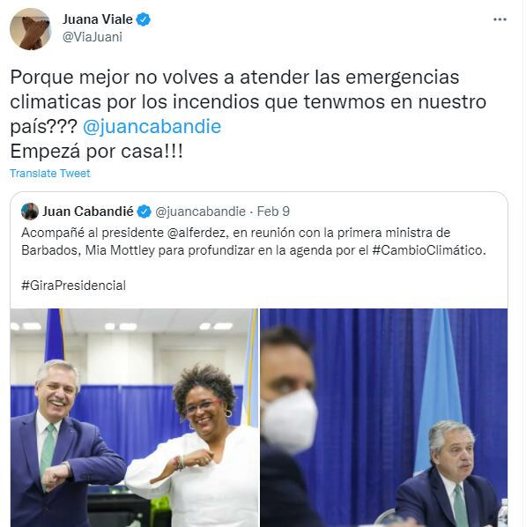This screenshot has width=526, height=527.
Task: Click the @juancabandie handle in quoted tweet
Action: tap(200, 212)
